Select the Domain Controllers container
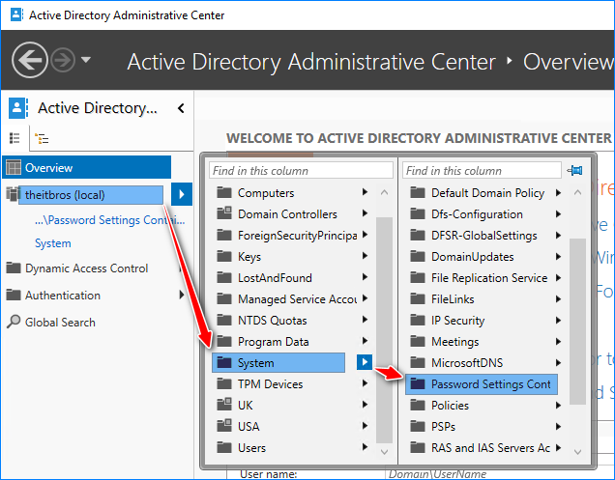Screen dimensions: 615x480 [x=287, y=214]
